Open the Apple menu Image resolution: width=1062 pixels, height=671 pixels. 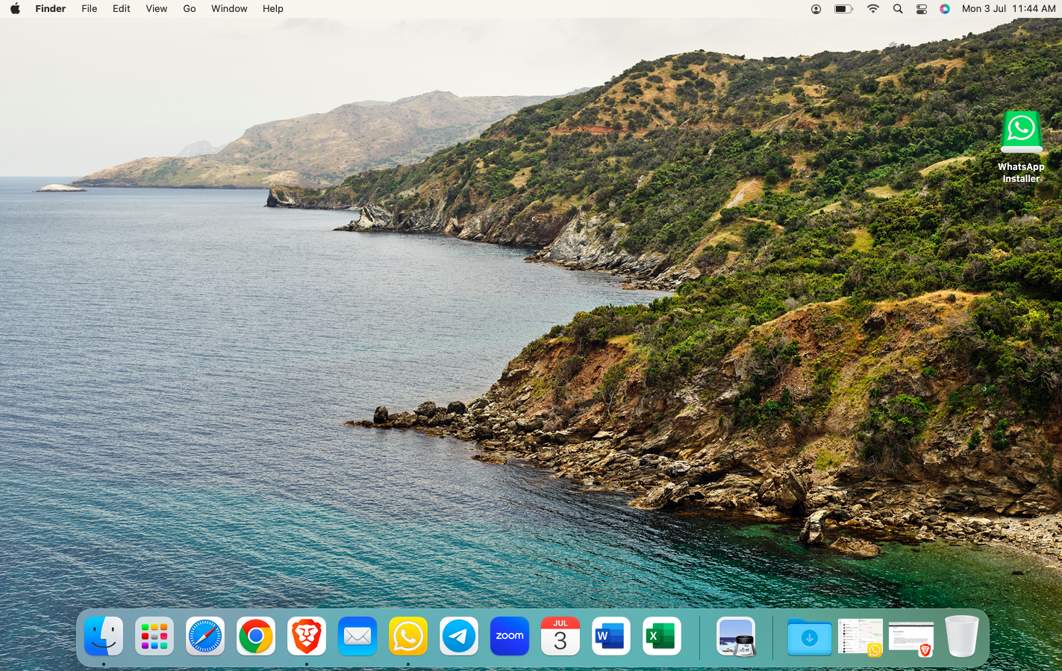[15, 9]
